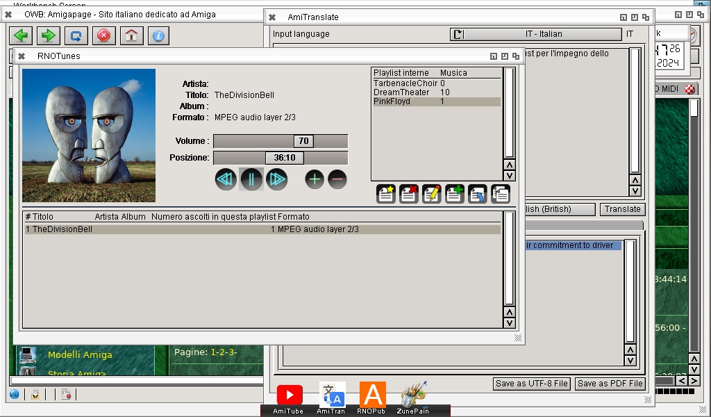
Task: Create new playlist with star icon
Action: [x=386, y=194]
